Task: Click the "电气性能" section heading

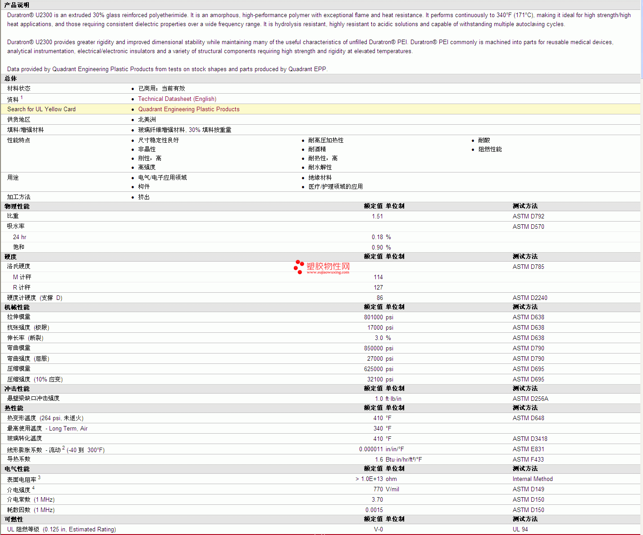Action: point(17,469)
